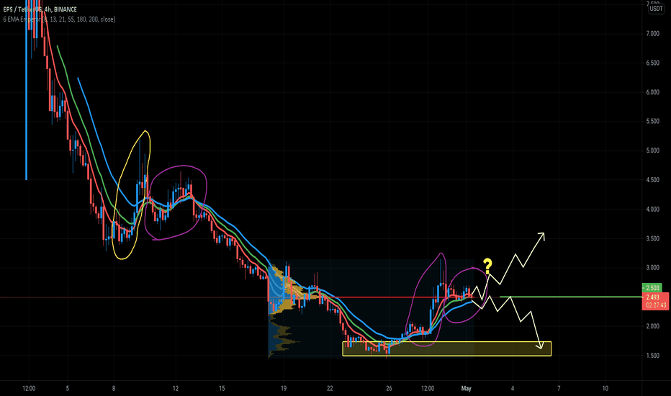Viewport: 671px width, 396px height.
Task: Click the date 5 time axis label
Action: click(x=68, y=388)
